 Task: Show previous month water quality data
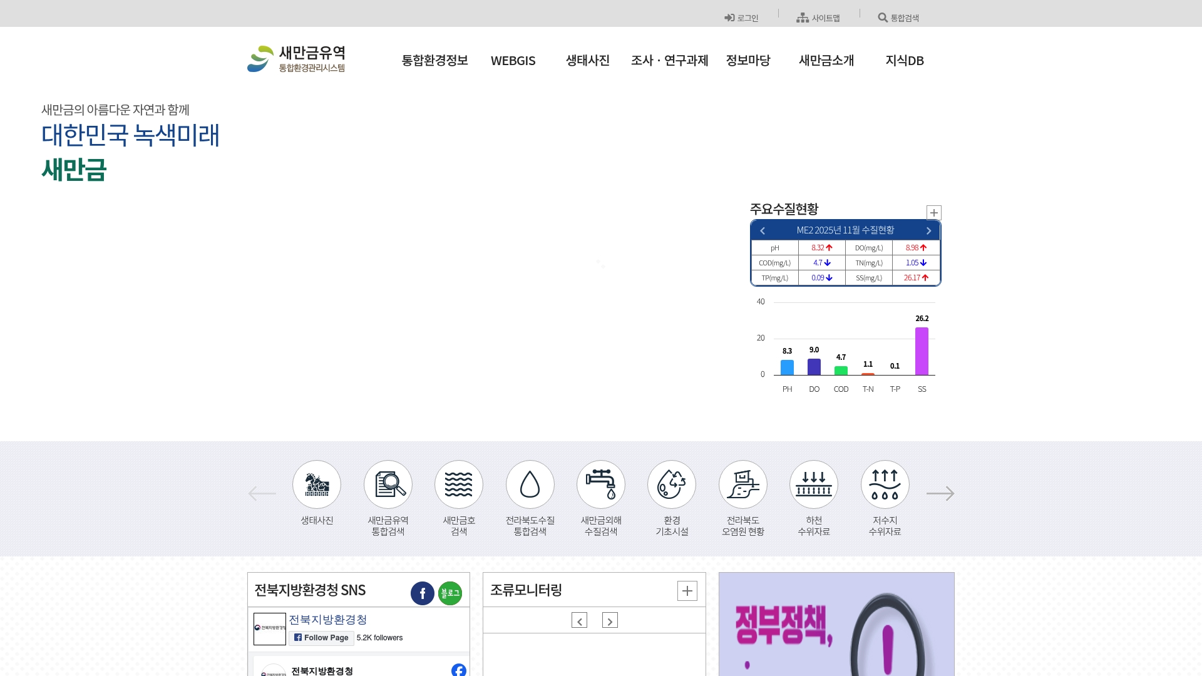763,230
